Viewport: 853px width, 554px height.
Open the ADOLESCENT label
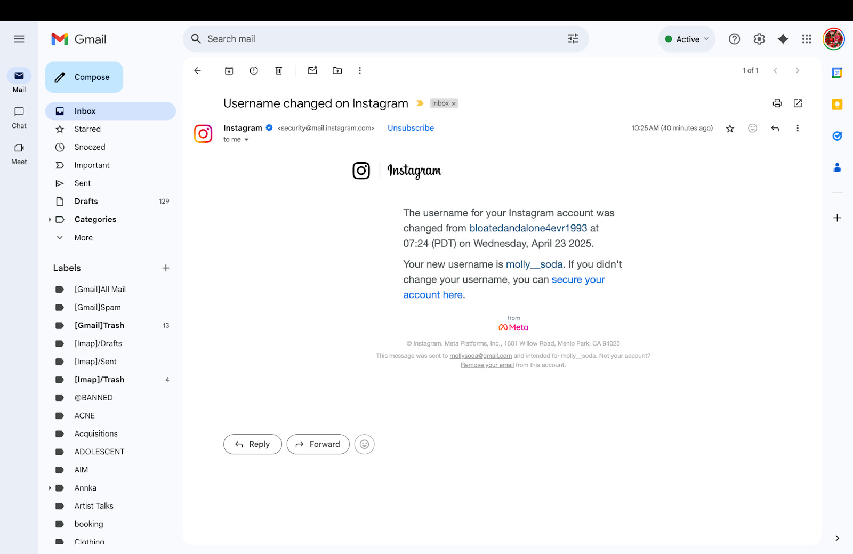110,452
